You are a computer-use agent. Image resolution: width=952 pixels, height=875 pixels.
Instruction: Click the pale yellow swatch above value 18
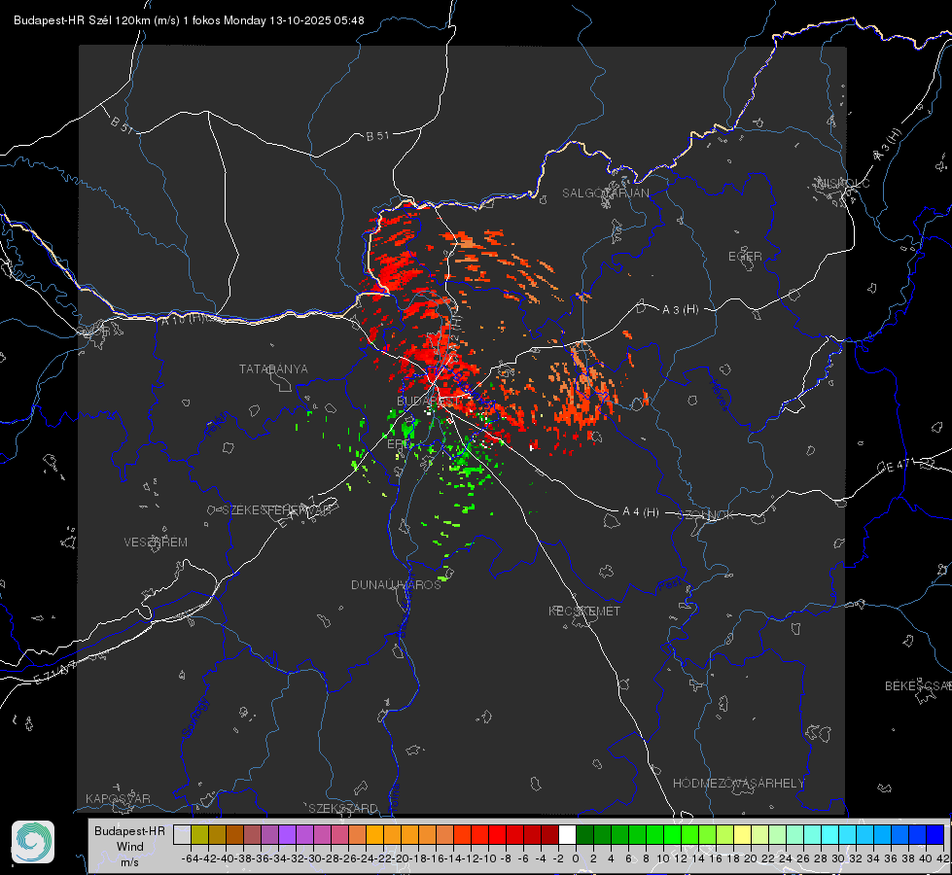pyautogui.click(x=743, y=834)
